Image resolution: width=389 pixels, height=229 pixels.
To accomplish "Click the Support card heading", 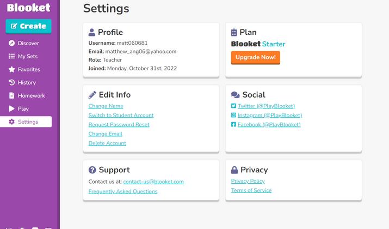I will coord(114,170).
